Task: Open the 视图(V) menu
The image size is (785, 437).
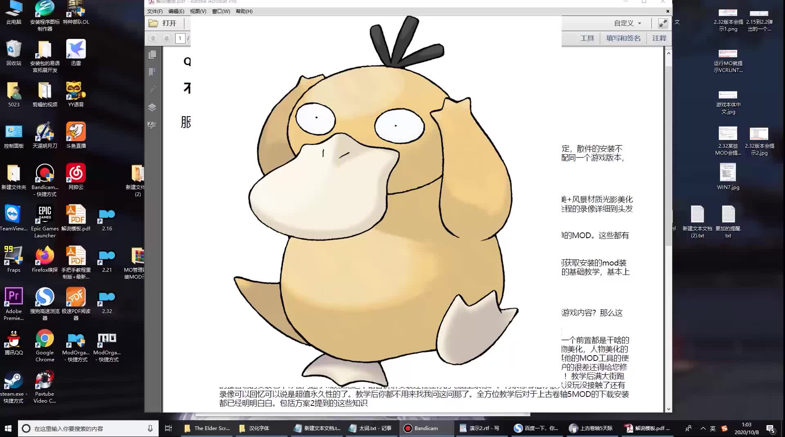Action: click(x=198, y=11)
